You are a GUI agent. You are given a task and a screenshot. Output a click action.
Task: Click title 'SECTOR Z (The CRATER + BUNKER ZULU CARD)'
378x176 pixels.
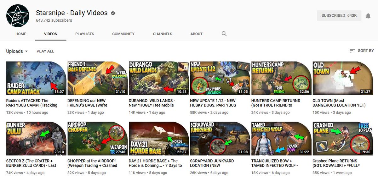(x=31, y=163)
